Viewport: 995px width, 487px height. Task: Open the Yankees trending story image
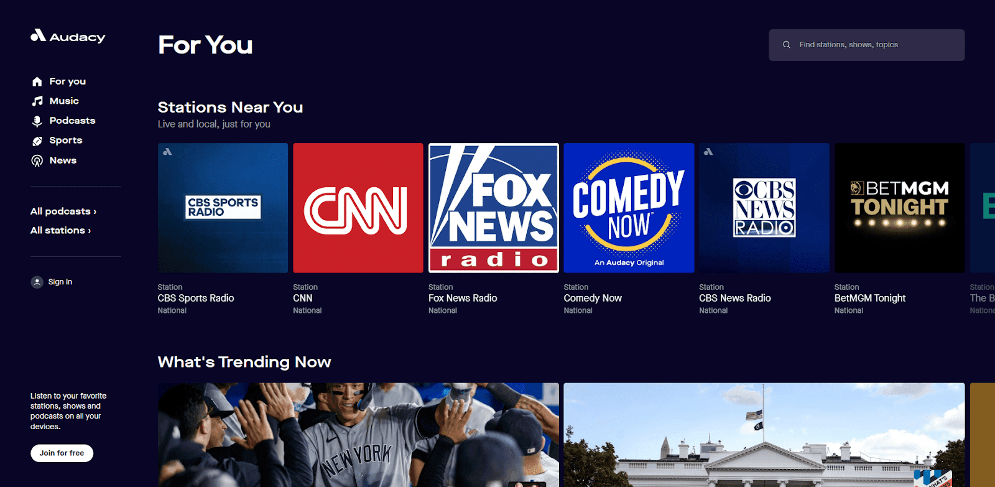click(x=358, y=435)
